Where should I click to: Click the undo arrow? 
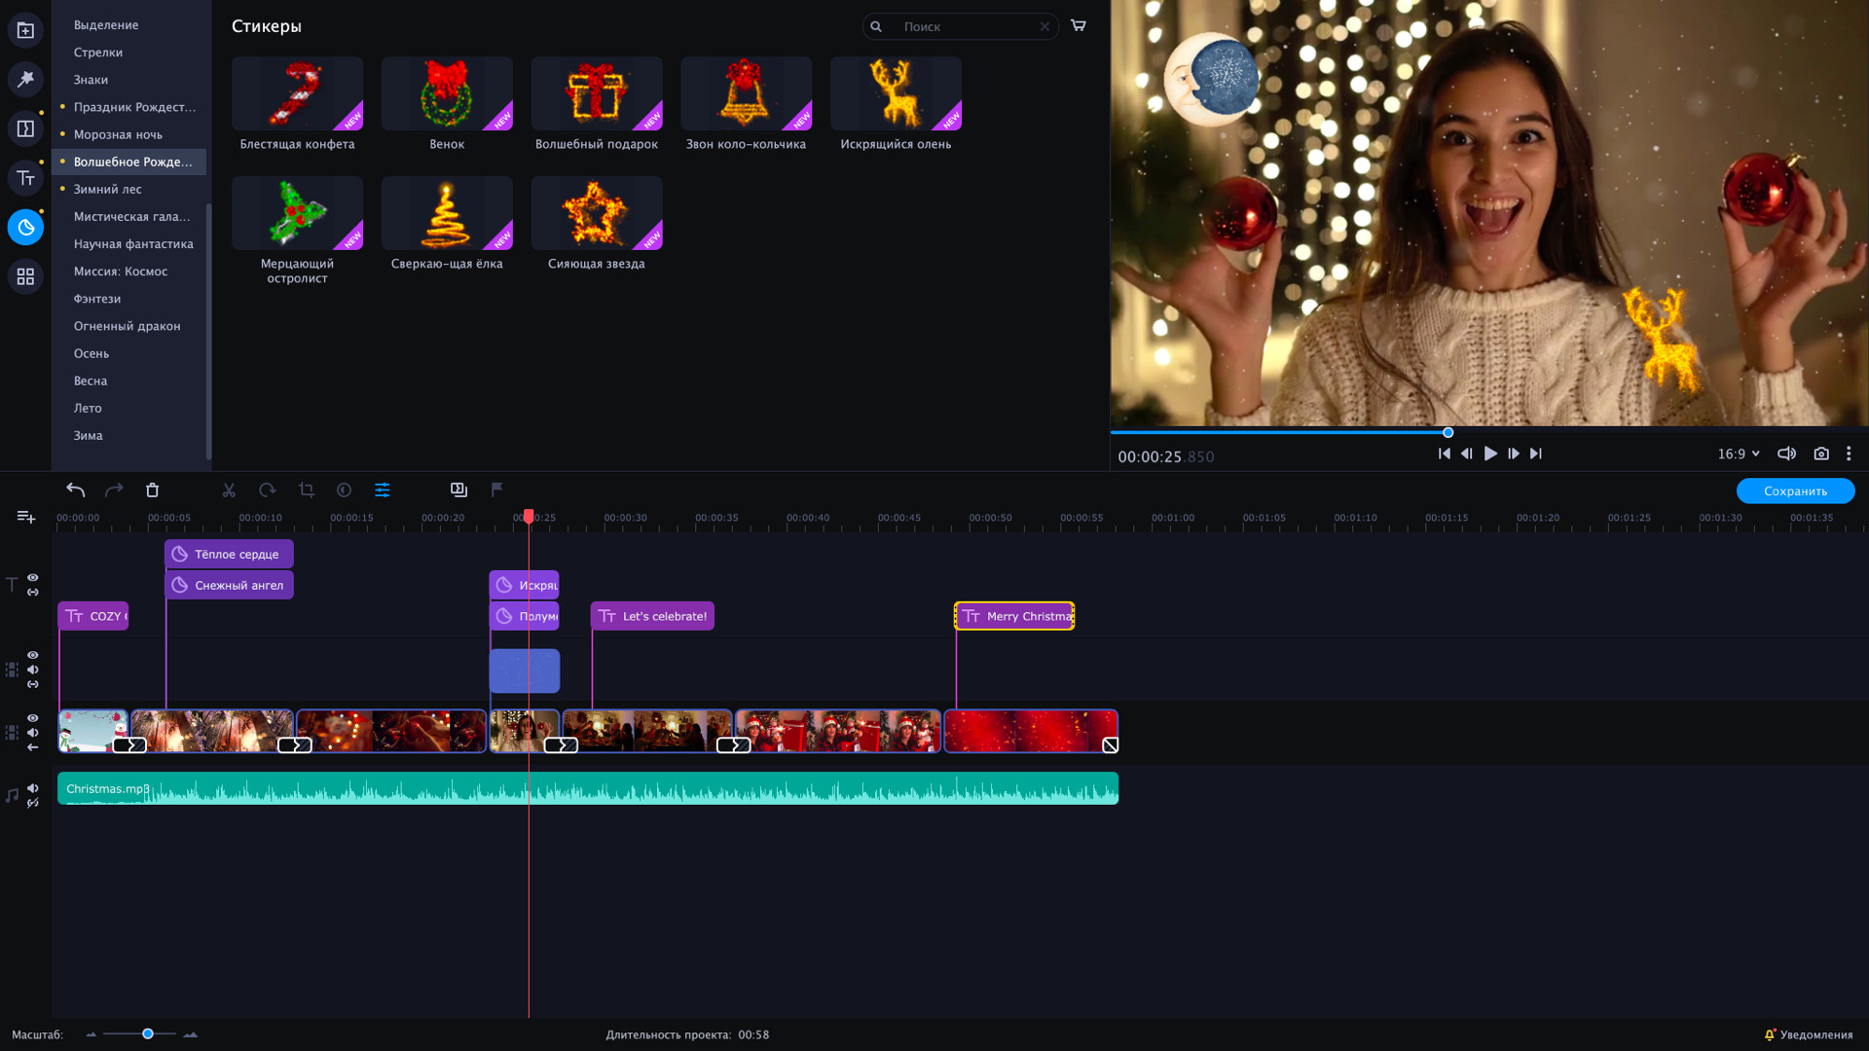75,489
